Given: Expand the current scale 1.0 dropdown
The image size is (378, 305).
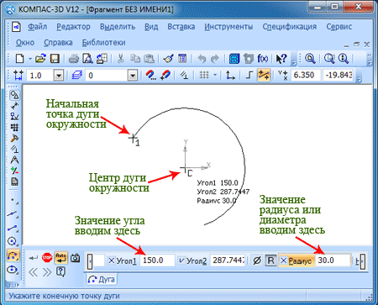Looking at the screenshot, I should pyautogui.click(x=59, y=76).
